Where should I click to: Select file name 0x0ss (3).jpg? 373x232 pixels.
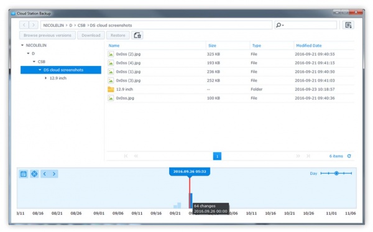click(128, 80)
